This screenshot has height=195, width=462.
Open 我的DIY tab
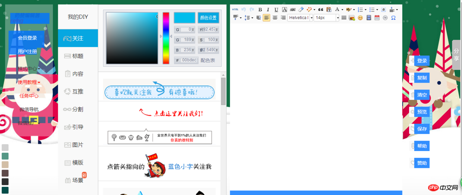78,17
